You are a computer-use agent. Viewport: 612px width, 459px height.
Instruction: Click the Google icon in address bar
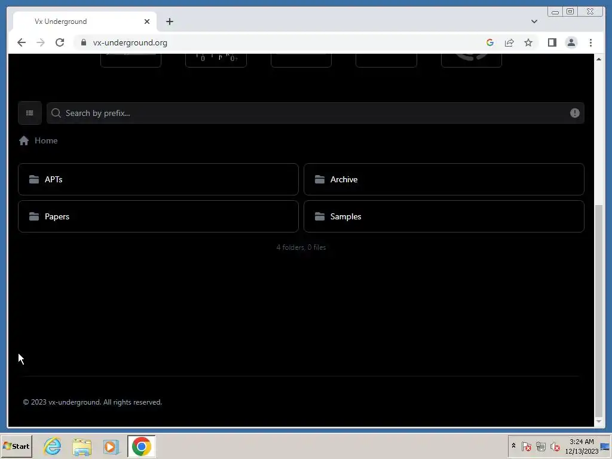coord(490,42)
